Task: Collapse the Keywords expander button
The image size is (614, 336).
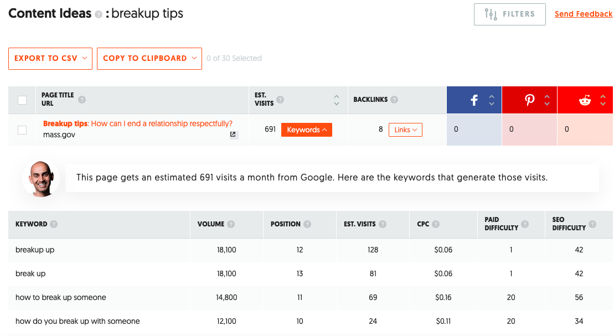Action: coord(307,130)
